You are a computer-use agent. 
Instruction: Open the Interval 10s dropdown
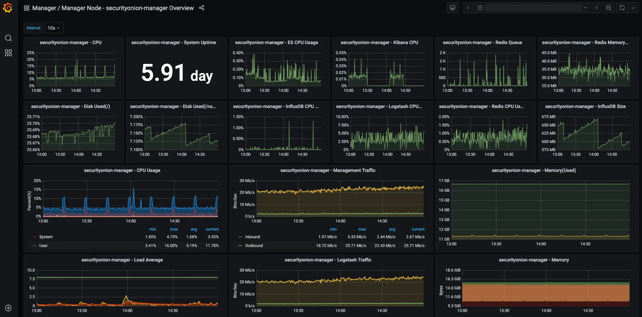pos(53,28)
